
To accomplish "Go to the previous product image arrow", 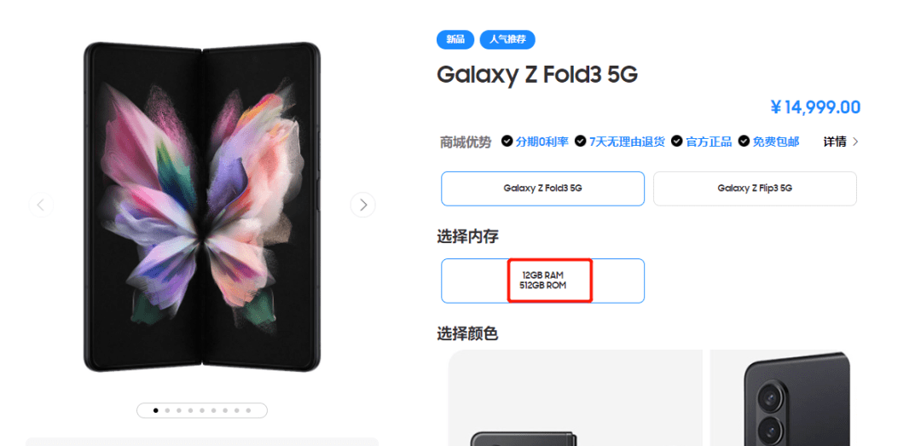I will [41, 205].
